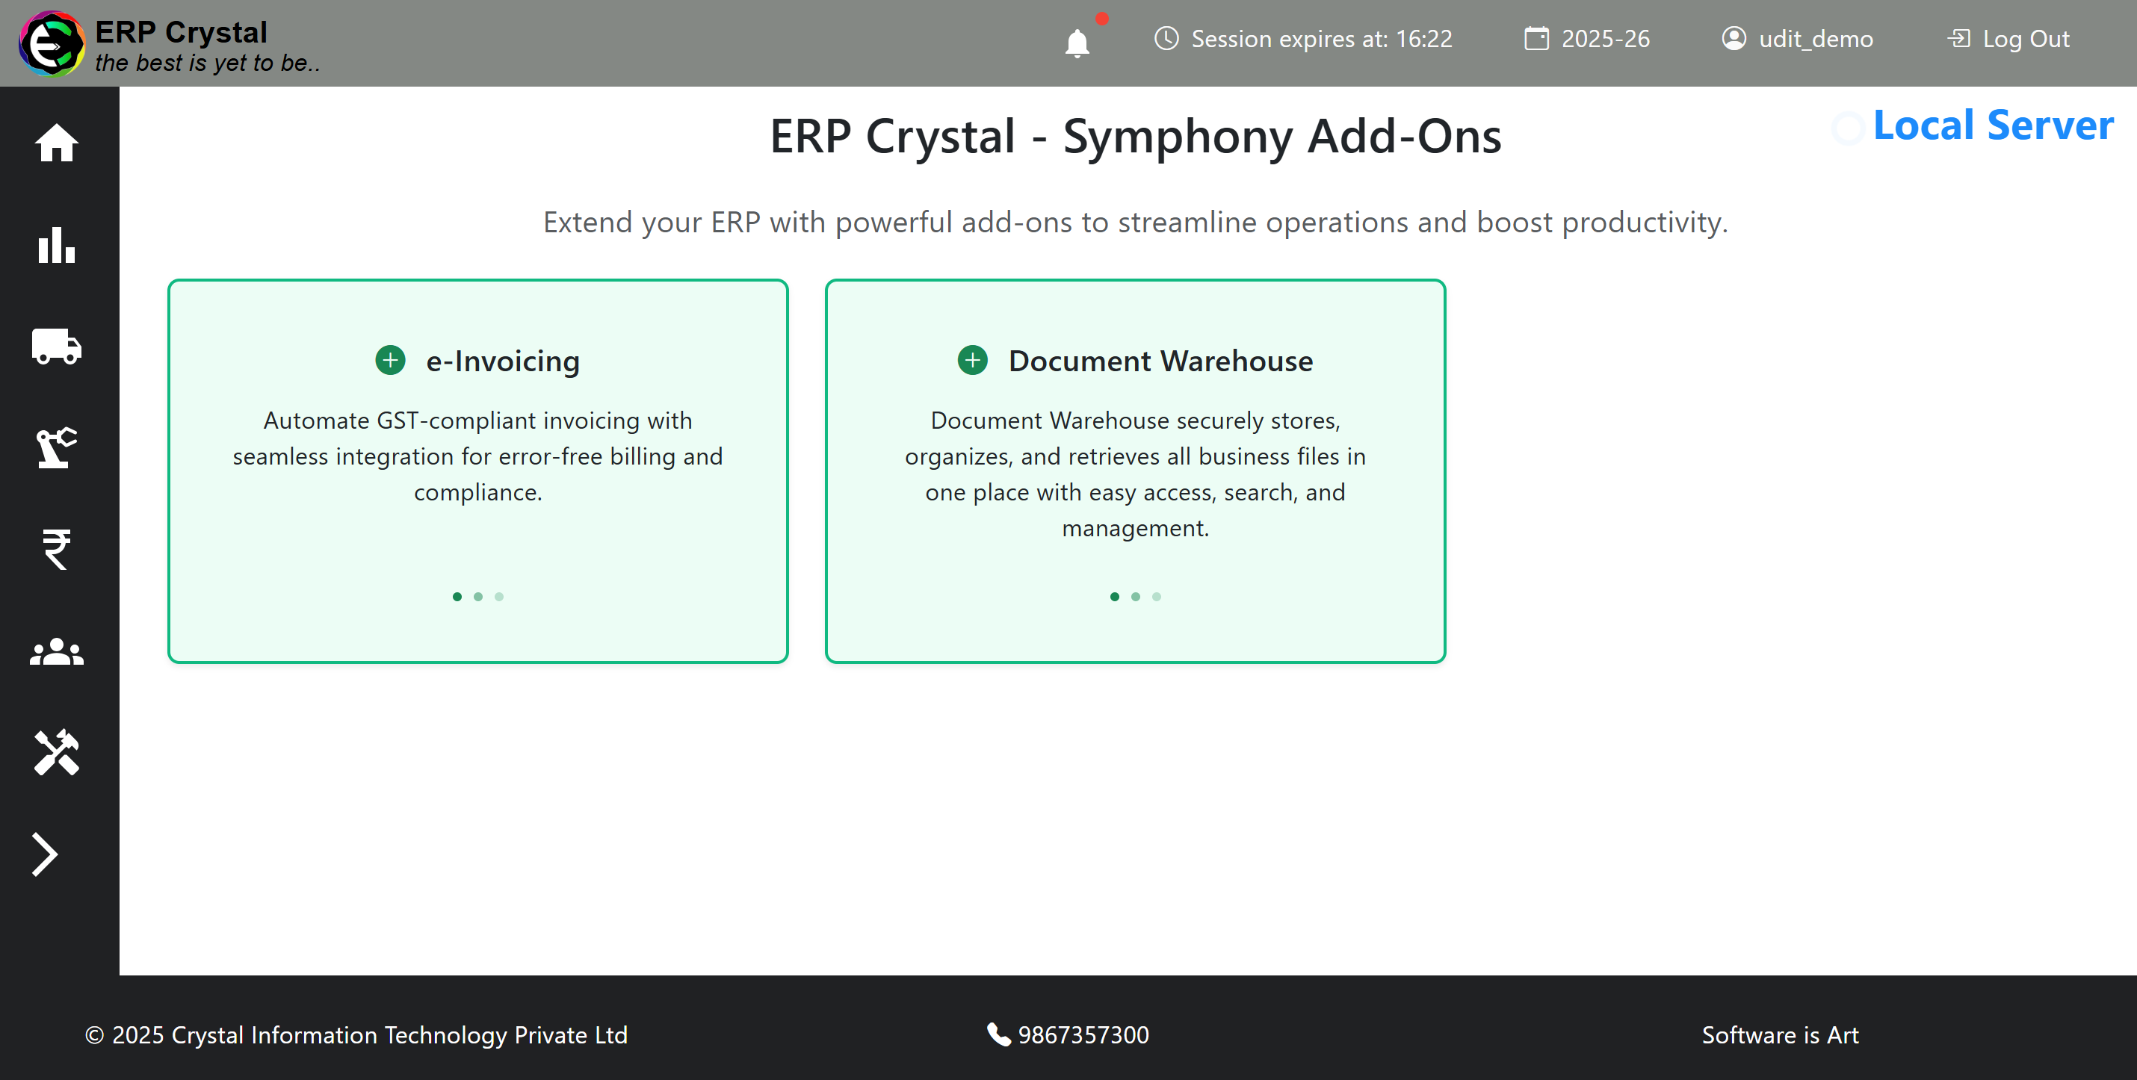Click the ERP Crystal logo
Viewport: 2137px width, 1080px height.
click(x=52, y=43)
